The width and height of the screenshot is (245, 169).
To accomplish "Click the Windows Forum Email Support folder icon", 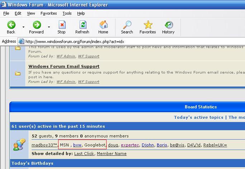I will [18, 74].
